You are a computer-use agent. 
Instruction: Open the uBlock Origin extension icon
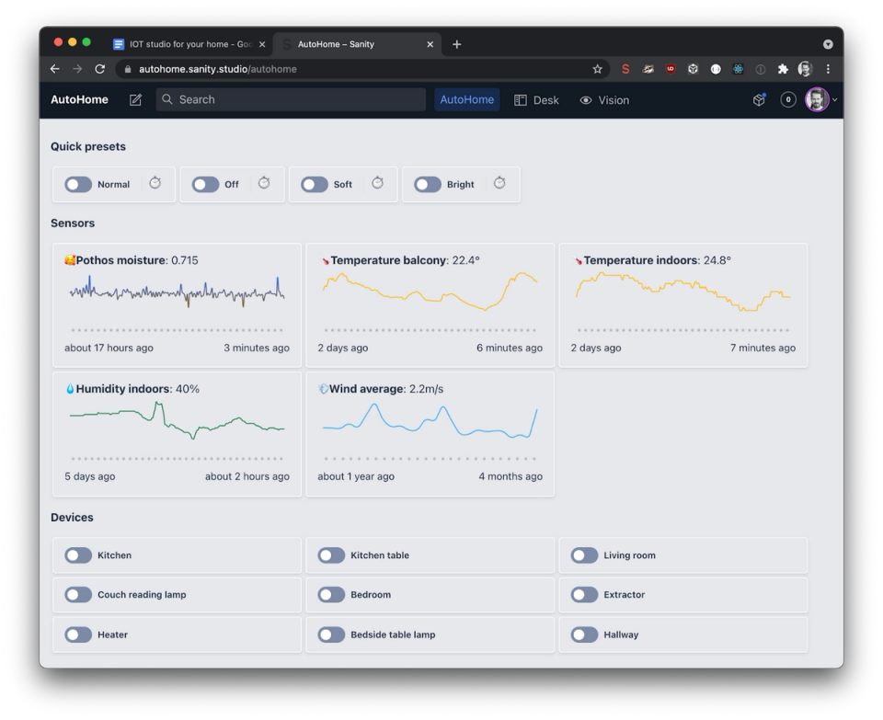(x=671, y=69)
